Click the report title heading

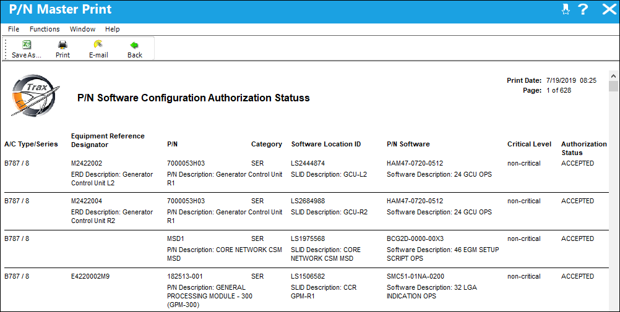point(193,98)
